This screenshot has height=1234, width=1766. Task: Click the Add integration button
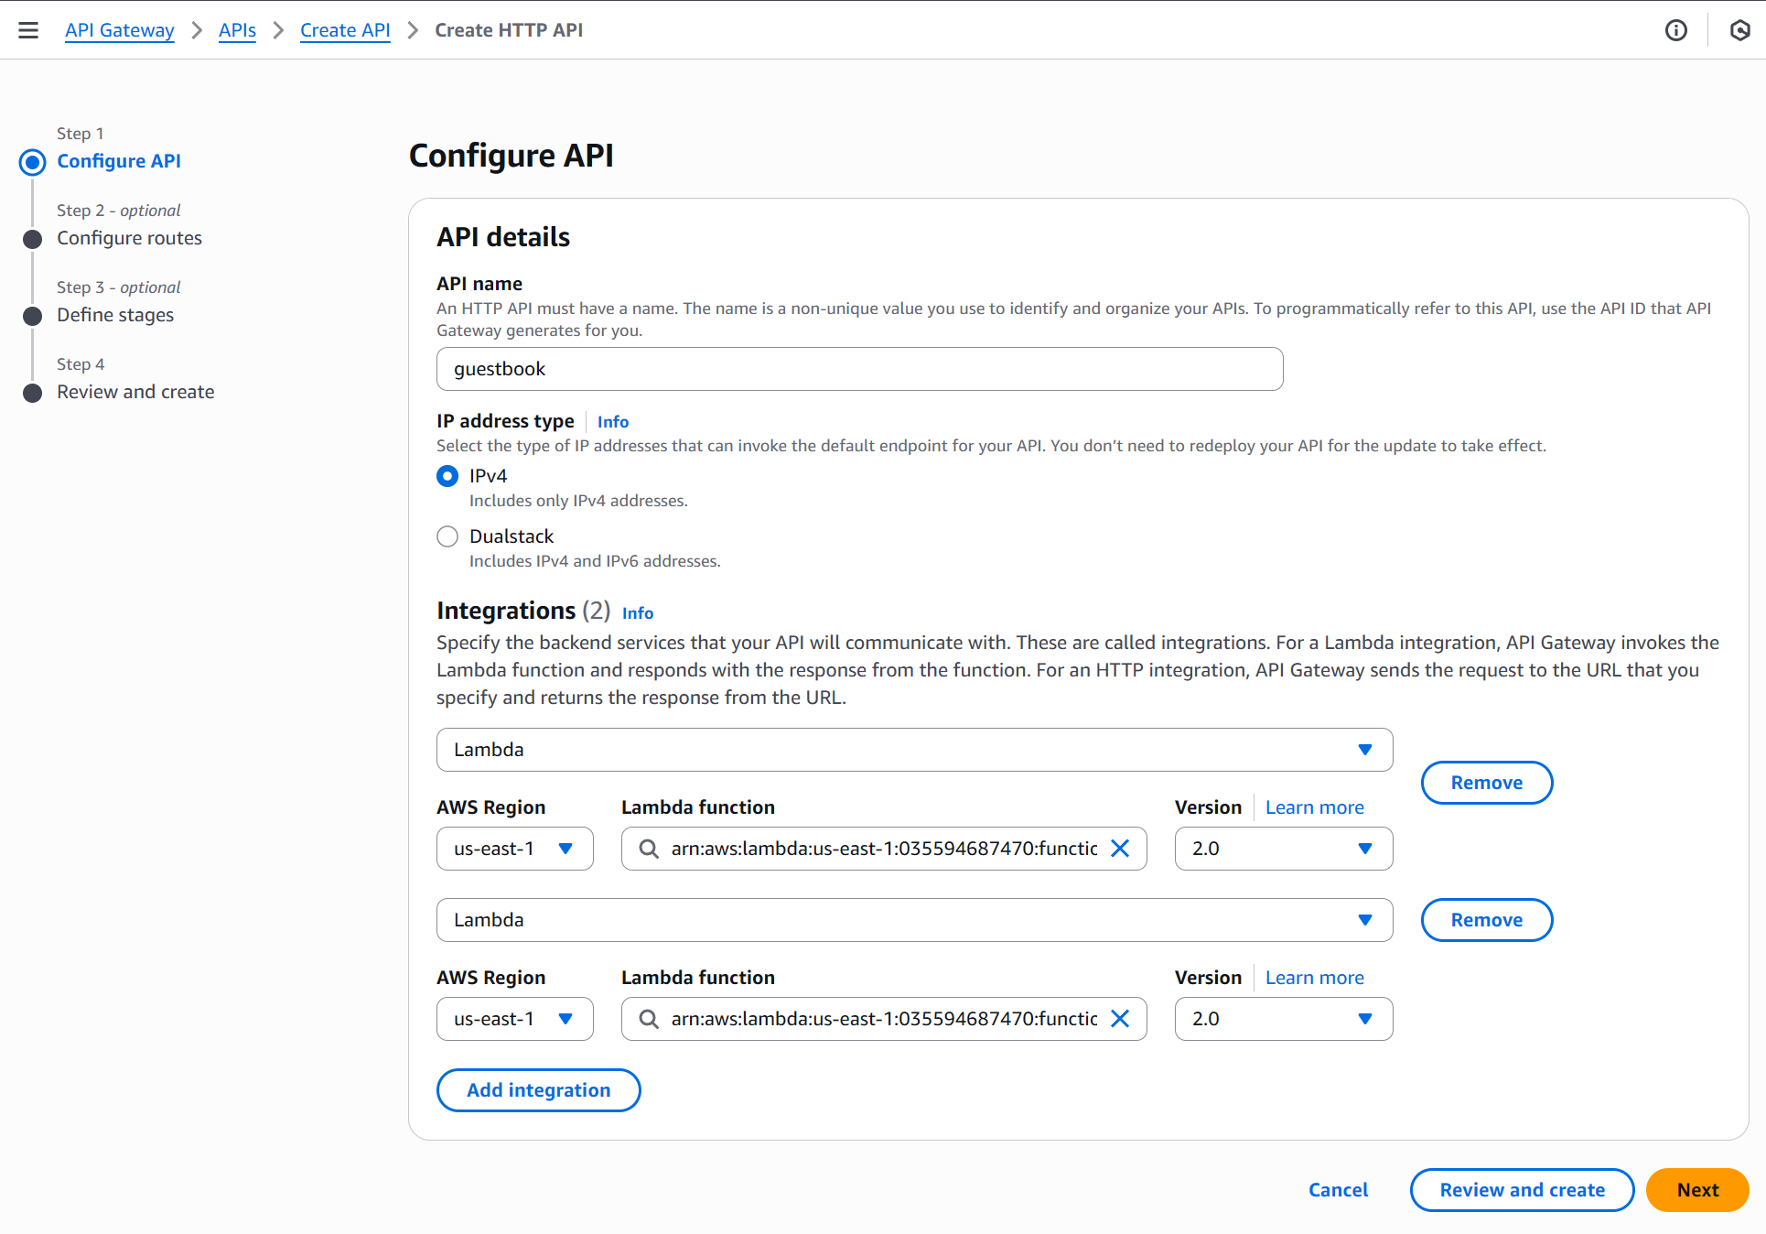(x=538, y=1090)
